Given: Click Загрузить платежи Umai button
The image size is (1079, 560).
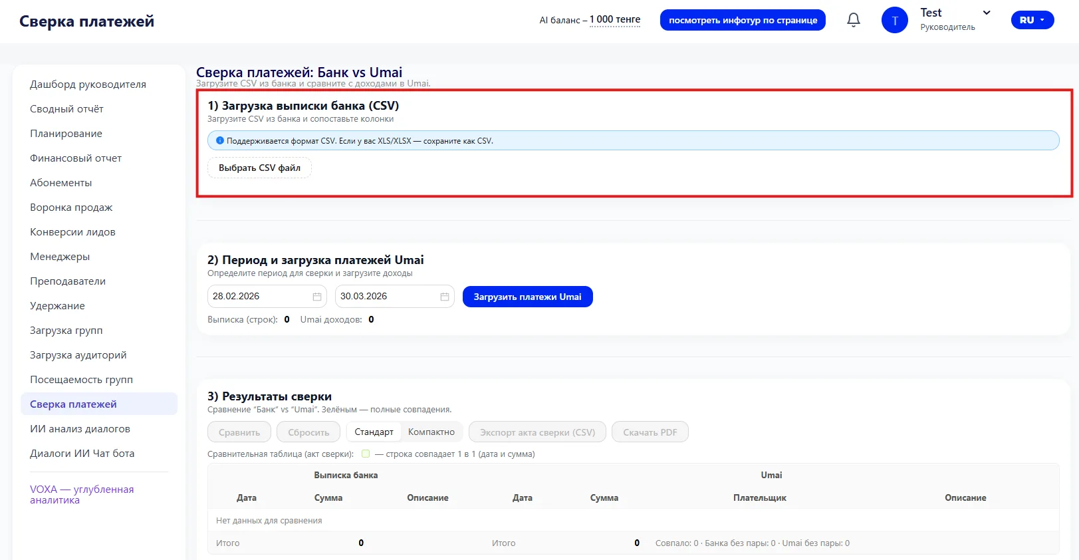Looking at the screenshot, I should [x=527, y=297].
